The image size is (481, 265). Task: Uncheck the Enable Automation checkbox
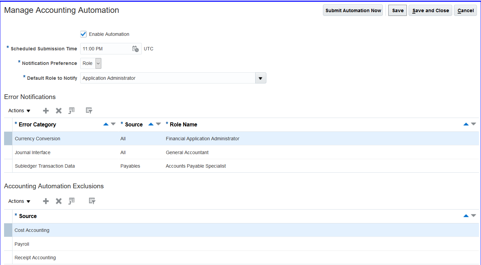click(x=83, y=34)
